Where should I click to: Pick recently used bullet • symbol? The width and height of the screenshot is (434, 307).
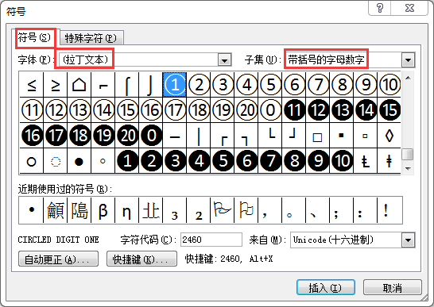click(x=32, y=210)
